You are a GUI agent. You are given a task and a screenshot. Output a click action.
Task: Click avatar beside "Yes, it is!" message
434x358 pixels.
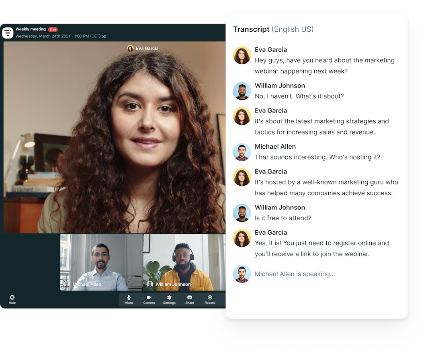tap(242, 237)
